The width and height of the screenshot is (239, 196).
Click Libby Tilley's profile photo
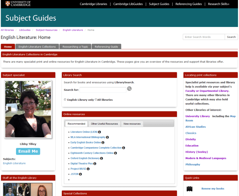point(28,109)
